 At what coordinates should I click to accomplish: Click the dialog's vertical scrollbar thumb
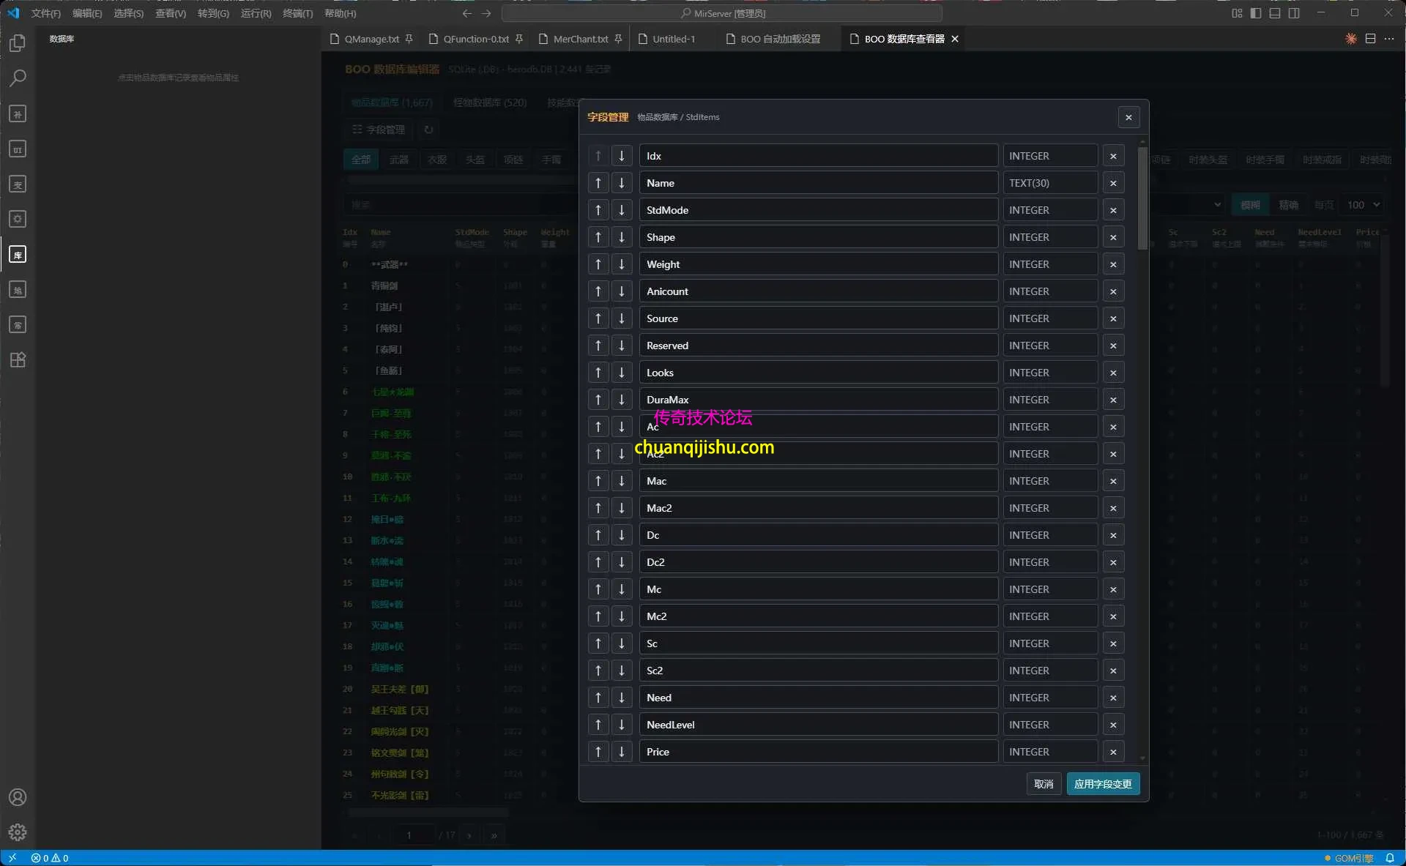(1142, 198)
